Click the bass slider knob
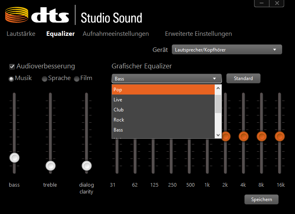This screenshot has height=214, width=295. pyautogui.click(x=14, y=158)
